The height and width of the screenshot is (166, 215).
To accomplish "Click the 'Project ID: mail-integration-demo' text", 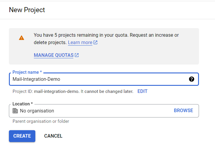I will click(x=46, y=91).
